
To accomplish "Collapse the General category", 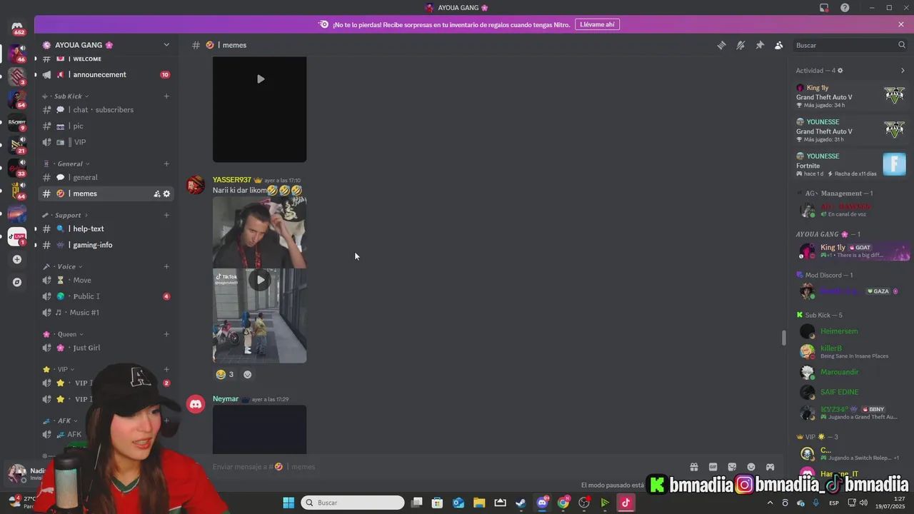I will click(x=70, y=164).
